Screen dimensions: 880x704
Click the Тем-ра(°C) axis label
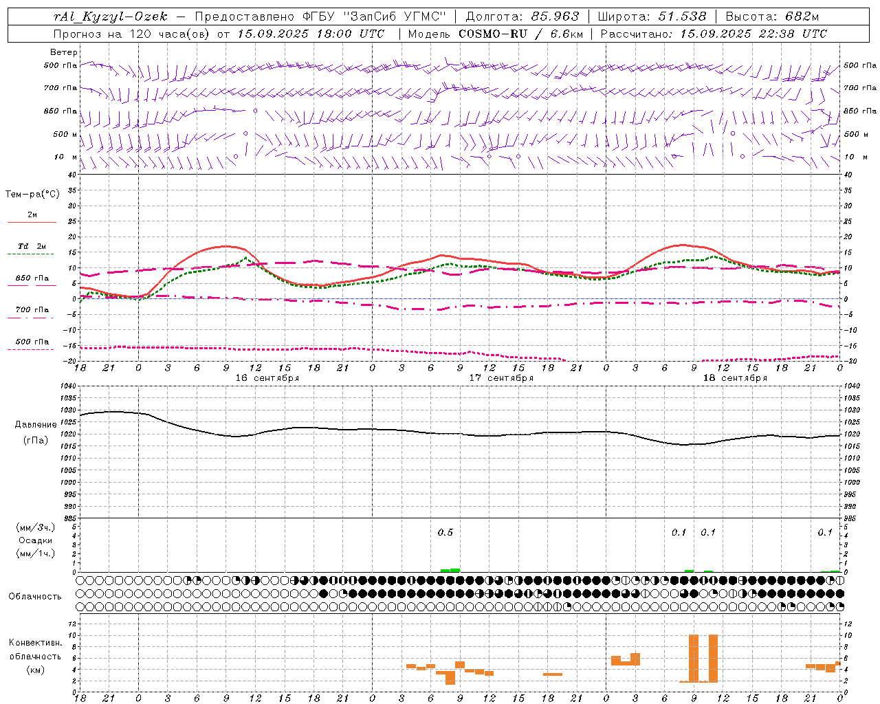(x=32, y=195)
